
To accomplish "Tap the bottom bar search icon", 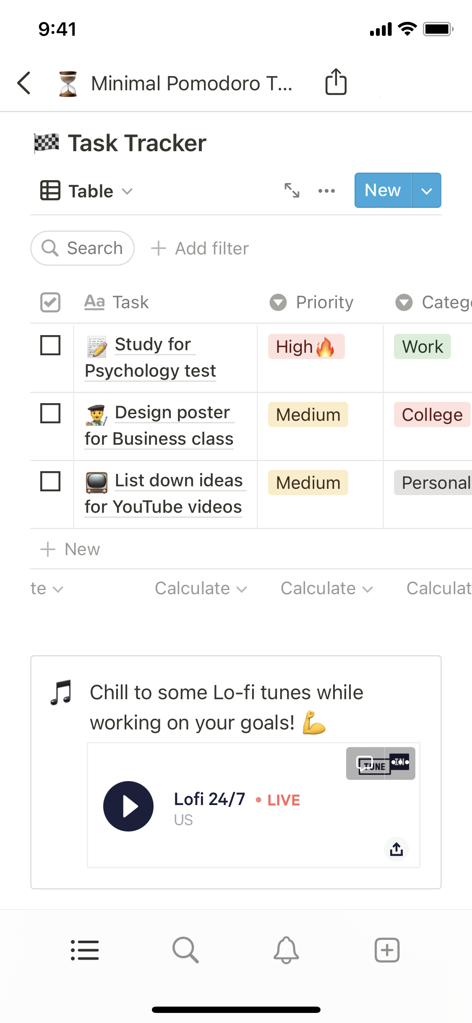I will point(185,950).
